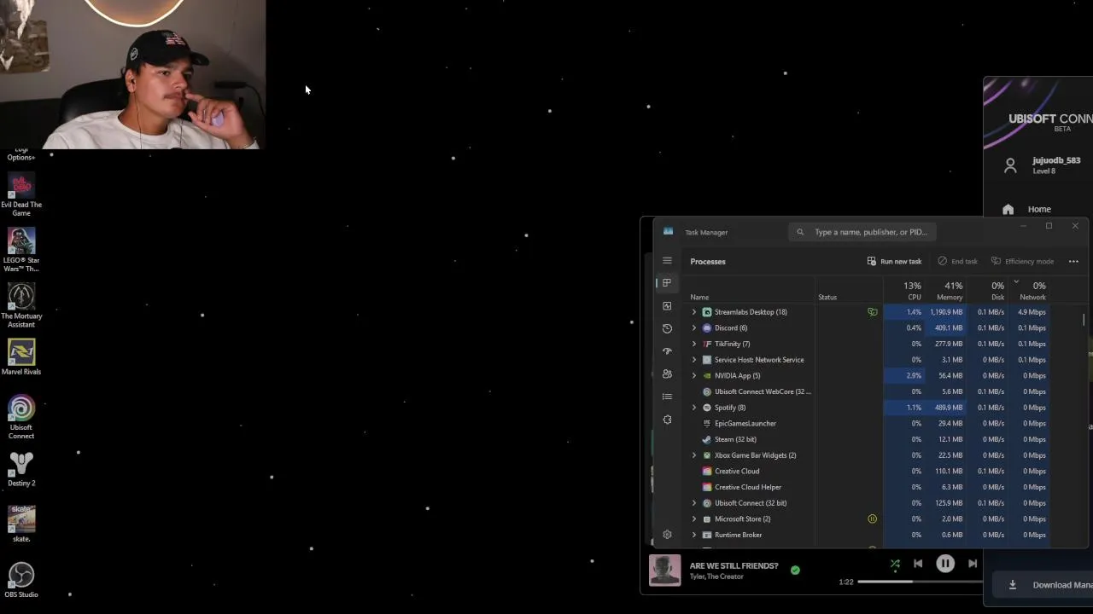1093x614 pixels.
Task: Sort processes by Network column
Action: (1029, 291)
